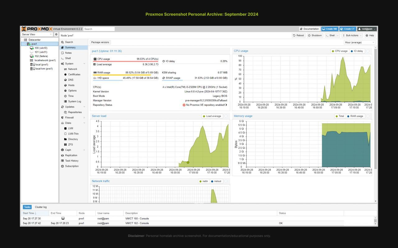Click the folder icon beside Directory
398x248 pixels.
[x=65, y=139]
